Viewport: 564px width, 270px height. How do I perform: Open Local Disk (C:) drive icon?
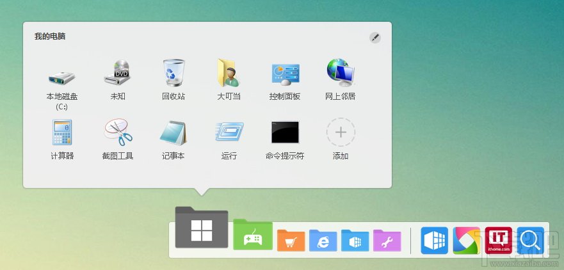tap(62, 77)
